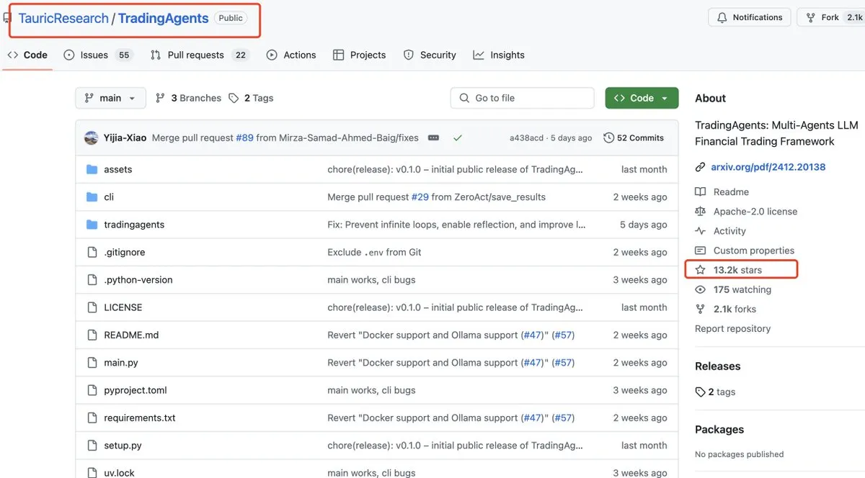The image size is (865, 478).
Task: Open pull request #29 link in cli row
Action: coord(420,197)
